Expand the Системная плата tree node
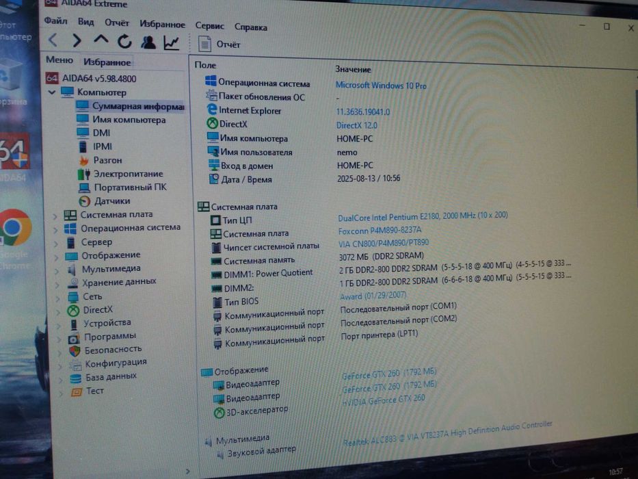This screenshot has width=638, height=479. click(55, 216)
